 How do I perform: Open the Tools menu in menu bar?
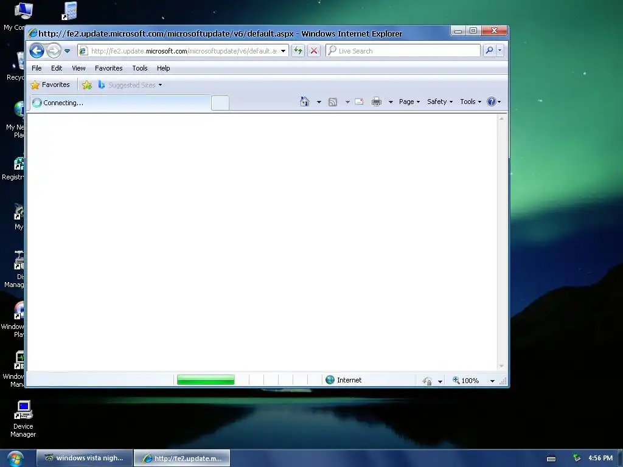[x=140, y=68]
